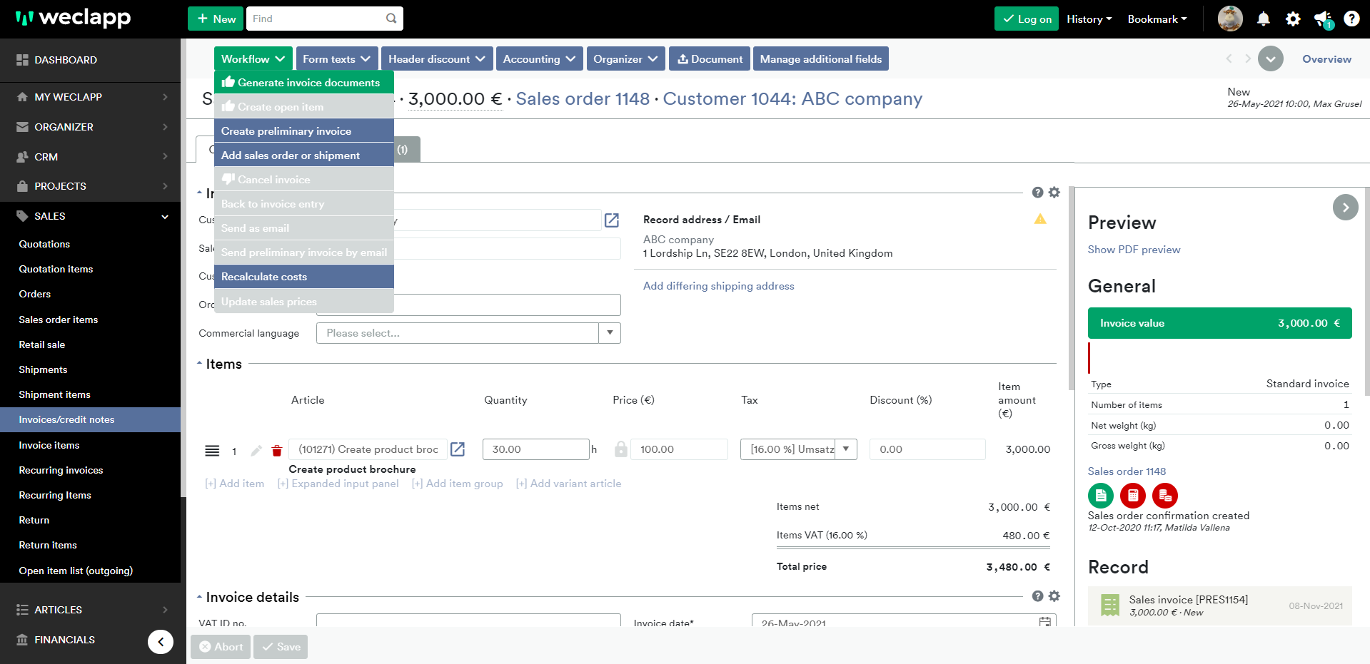Click the price lock icon
The height and width of the screenshot is (664, 1370).
(621, 449)
